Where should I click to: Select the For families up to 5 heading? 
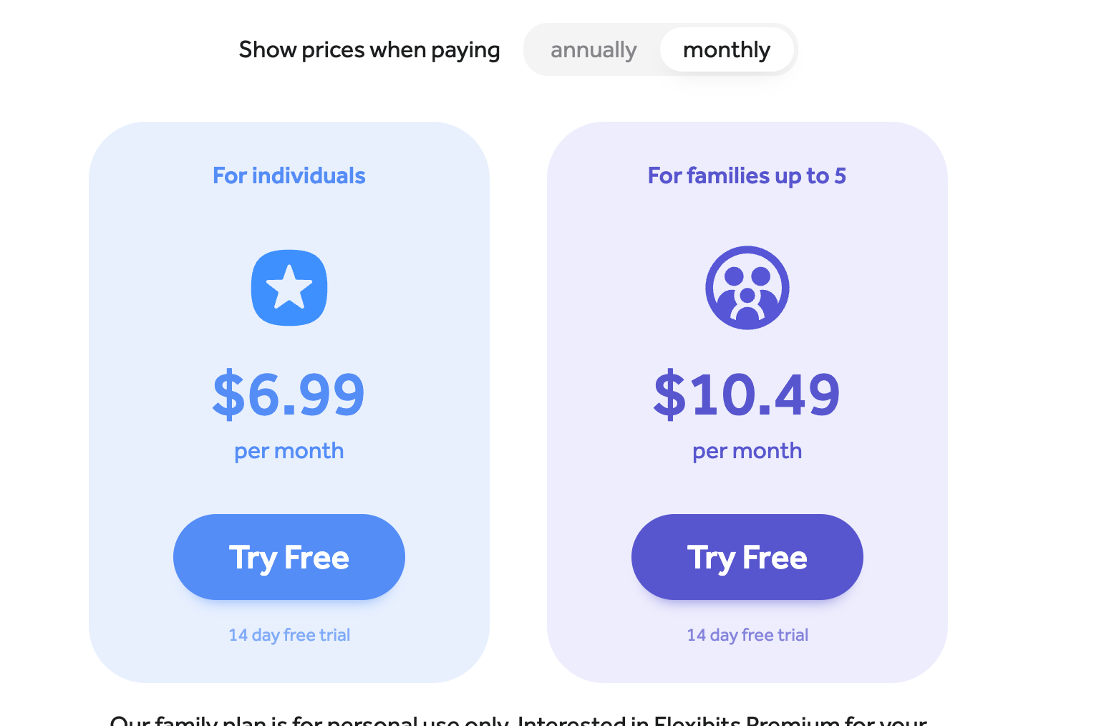(747, 175)
